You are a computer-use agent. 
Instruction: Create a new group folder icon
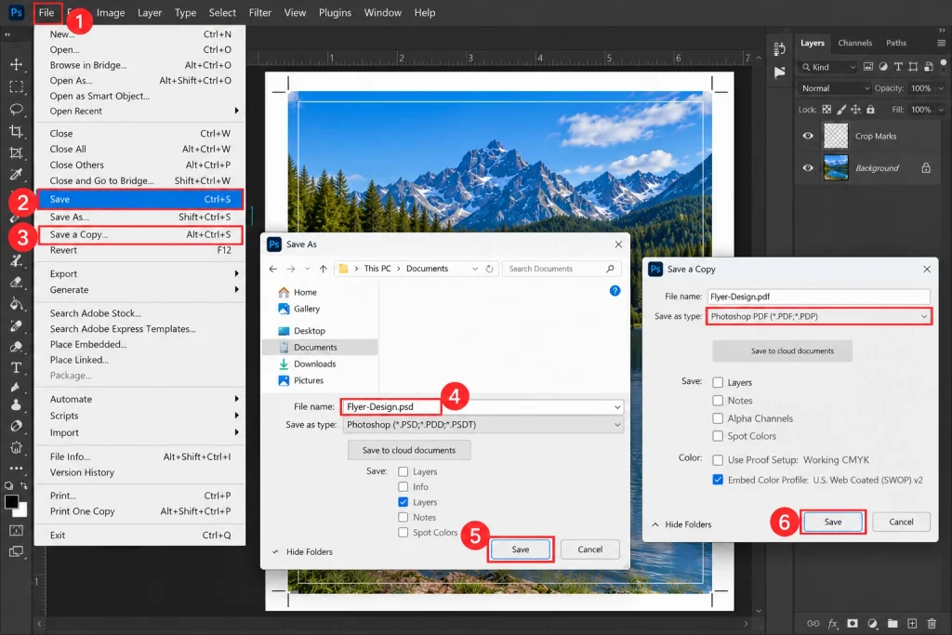892,624
